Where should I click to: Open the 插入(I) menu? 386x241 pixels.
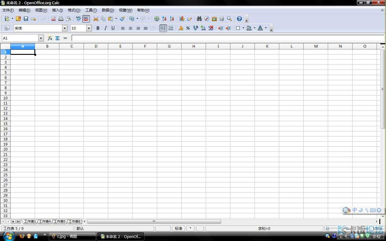click(58, 10)
